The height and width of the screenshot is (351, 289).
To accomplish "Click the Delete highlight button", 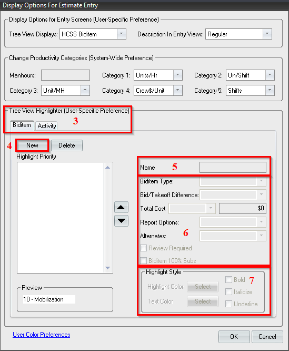I will pos(67,145).
